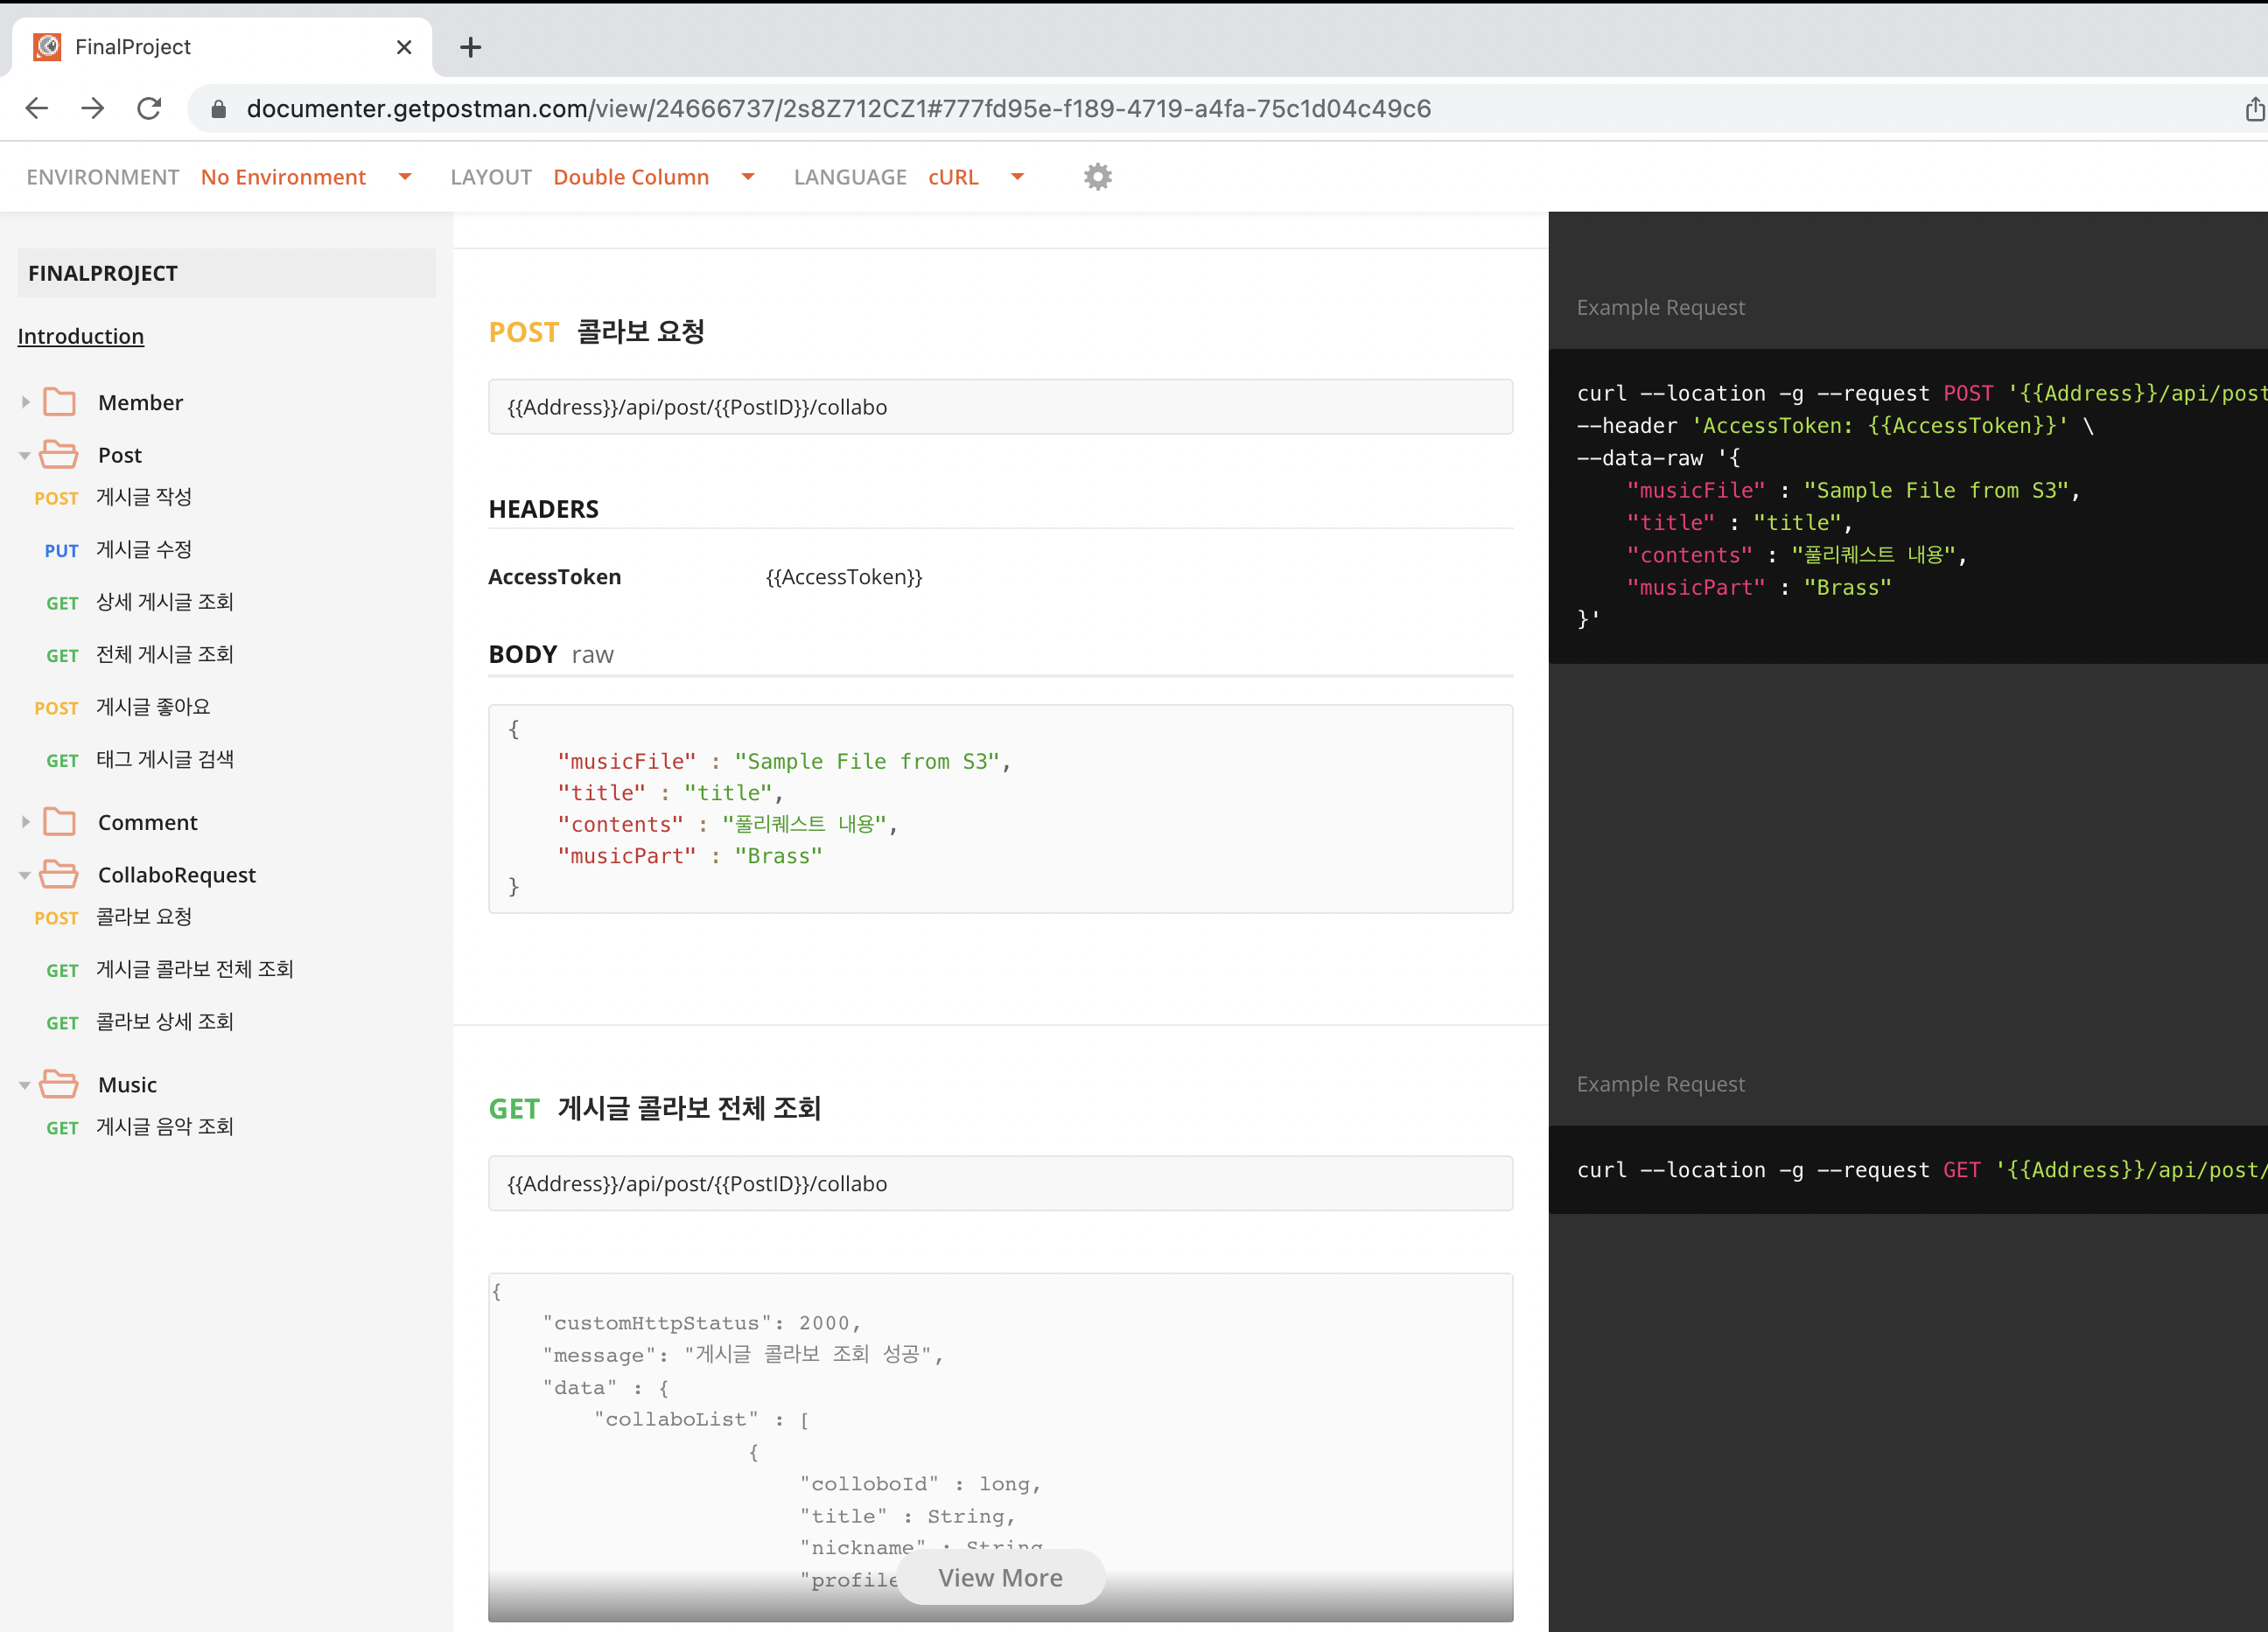
Task: Click the site lock icon
Action: click(x=219, y=109)
